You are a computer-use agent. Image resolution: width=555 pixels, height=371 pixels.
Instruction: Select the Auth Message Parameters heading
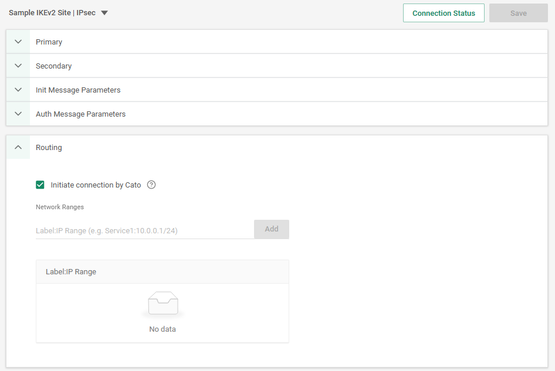coord(80,114)
